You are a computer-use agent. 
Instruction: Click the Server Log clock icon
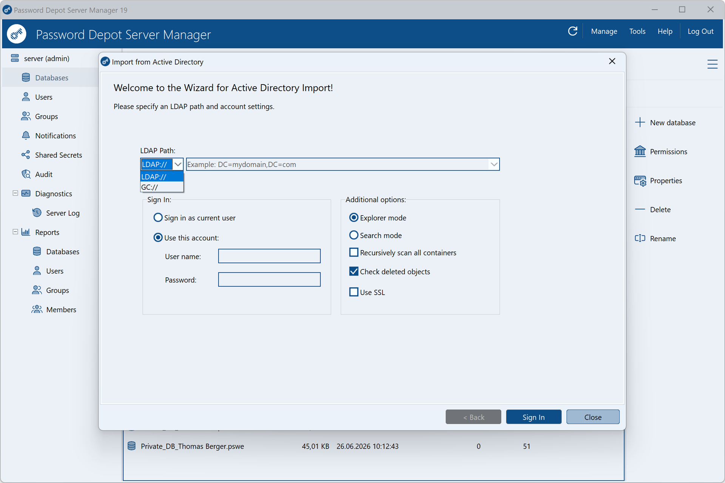click(x=37, y=212)
